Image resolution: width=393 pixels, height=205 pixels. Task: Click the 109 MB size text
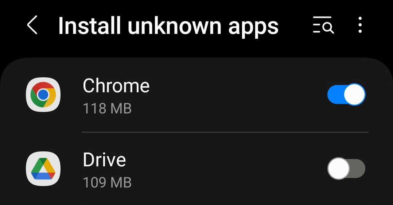pyautogui.click(x=107, y=182)
